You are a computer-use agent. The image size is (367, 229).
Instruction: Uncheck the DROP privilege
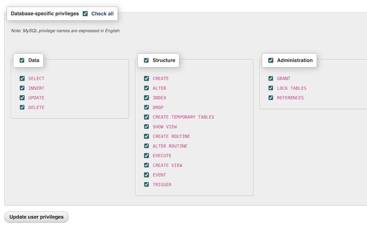tap(146, 107)
